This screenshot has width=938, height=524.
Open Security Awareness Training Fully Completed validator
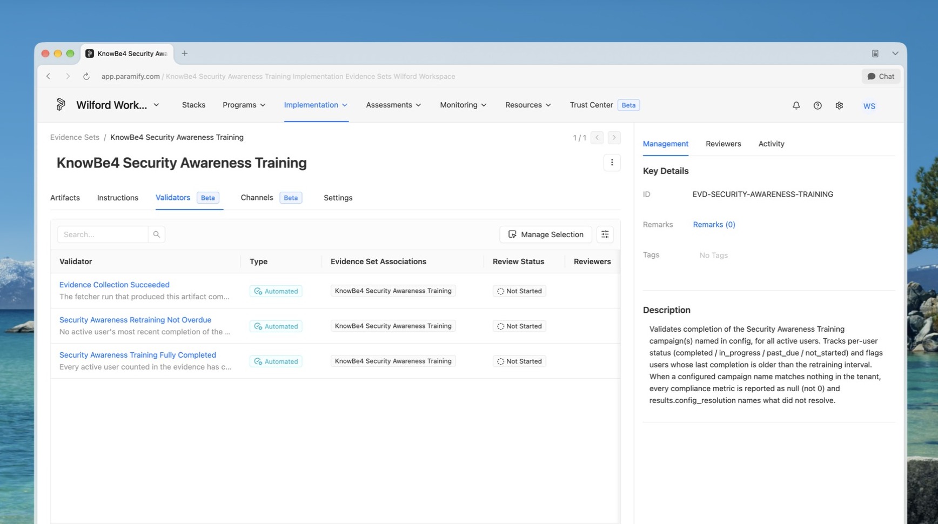point(137,355)
